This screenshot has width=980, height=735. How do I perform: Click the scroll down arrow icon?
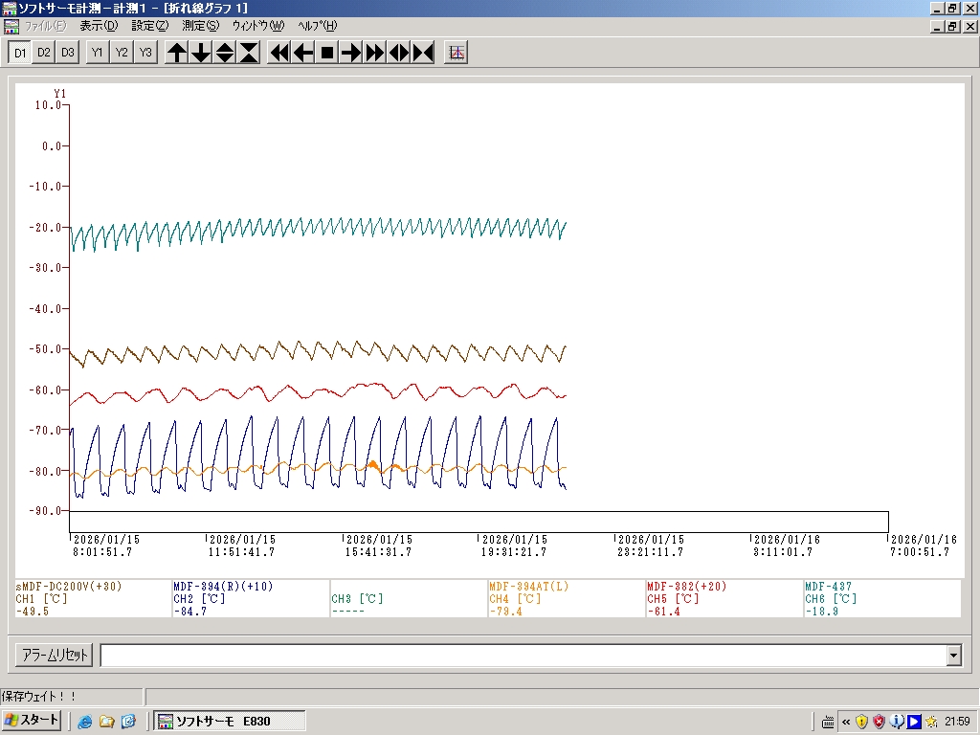[201, 53]
